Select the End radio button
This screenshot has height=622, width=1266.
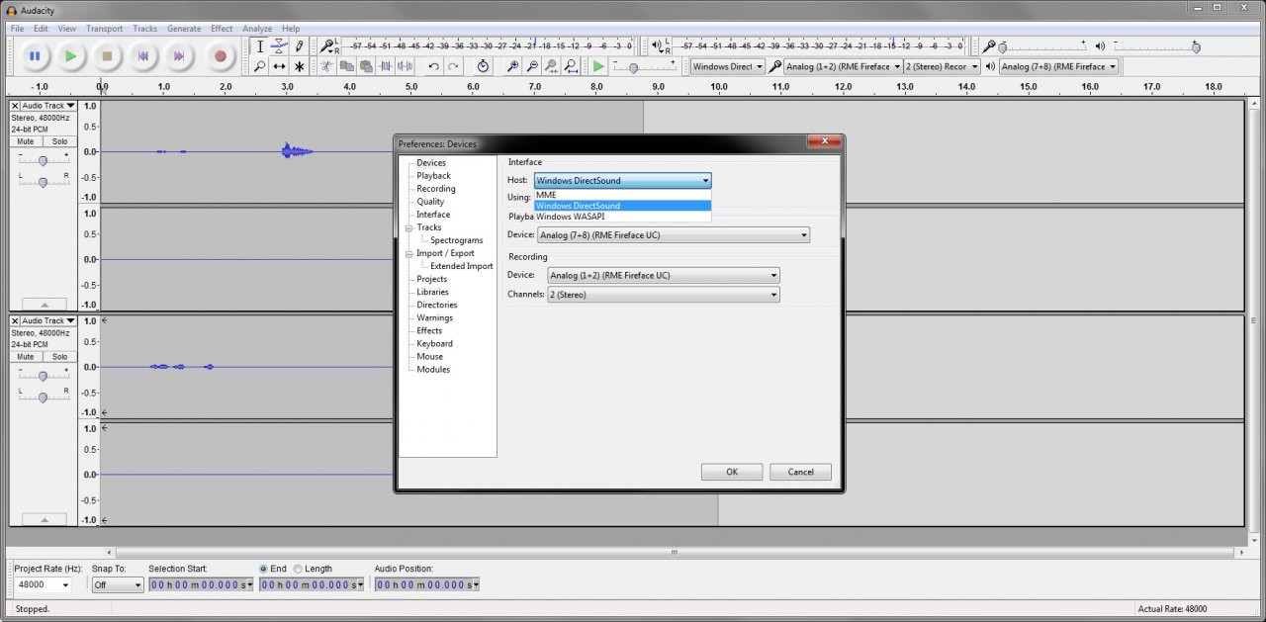263,569
